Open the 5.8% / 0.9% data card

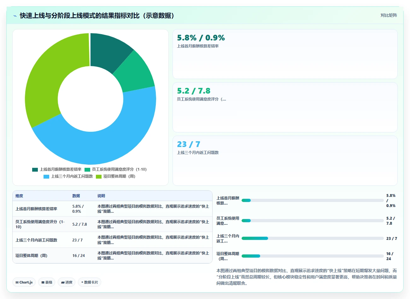point(285,54)
